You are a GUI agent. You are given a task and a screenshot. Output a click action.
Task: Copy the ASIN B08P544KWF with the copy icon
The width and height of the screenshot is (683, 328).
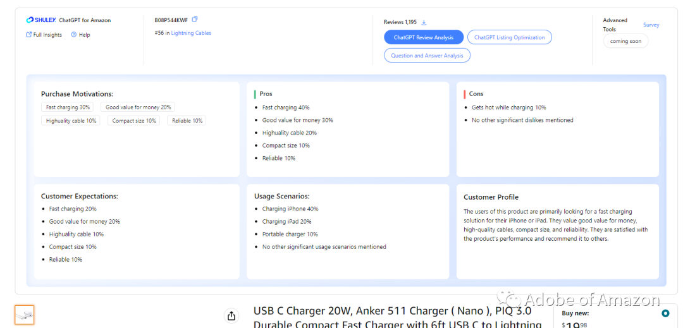pos(195,19)
